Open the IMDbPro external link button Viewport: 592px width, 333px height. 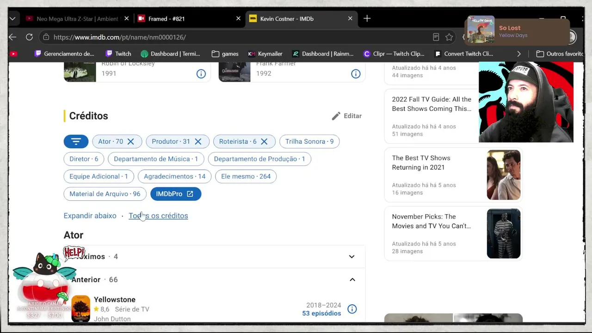pyautogui.click(x=176, y=194)
